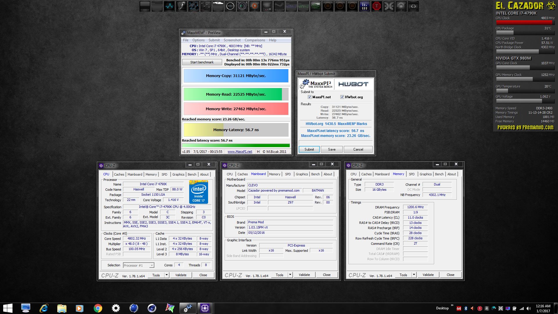558x314 pixels.
Task: Click Validate in the Mainboard CPU-Z window
Action: (x=304, y=275)
